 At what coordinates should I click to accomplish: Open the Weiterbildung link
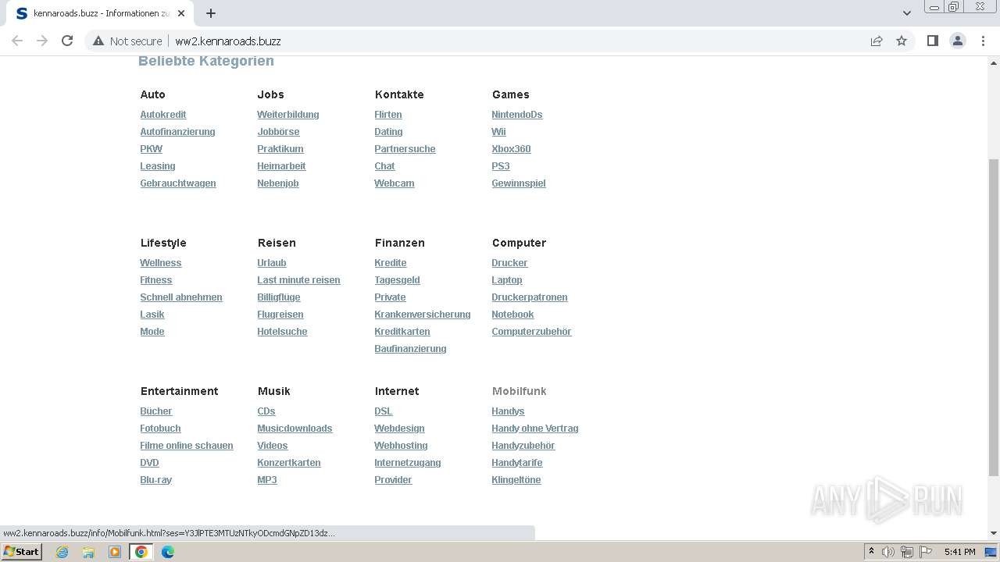pyautogui.click(x=288, y=115)
